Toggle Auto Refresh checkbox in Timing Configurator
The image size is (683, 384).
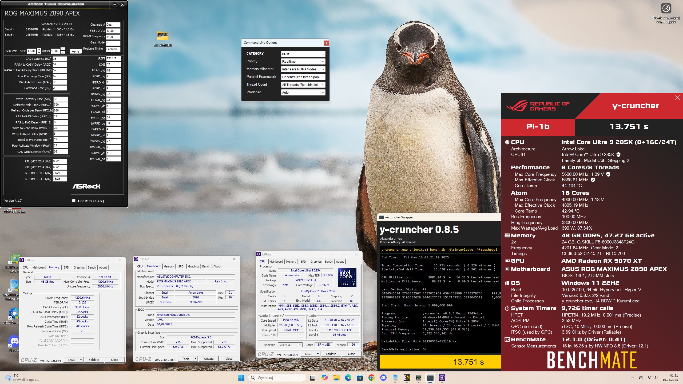tap(74, 201)
